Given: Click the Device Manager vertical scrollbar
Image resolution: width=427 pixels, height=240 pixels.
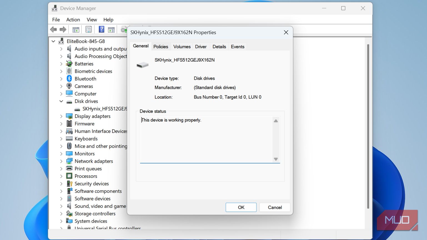Looking at the screenshot, I should (368, 126).
